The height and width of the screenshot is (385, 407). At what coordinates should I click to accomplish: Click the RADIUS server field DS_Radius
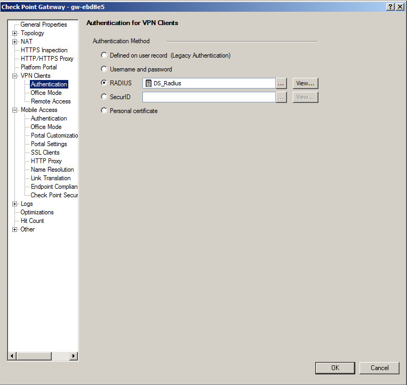point(209,83)
